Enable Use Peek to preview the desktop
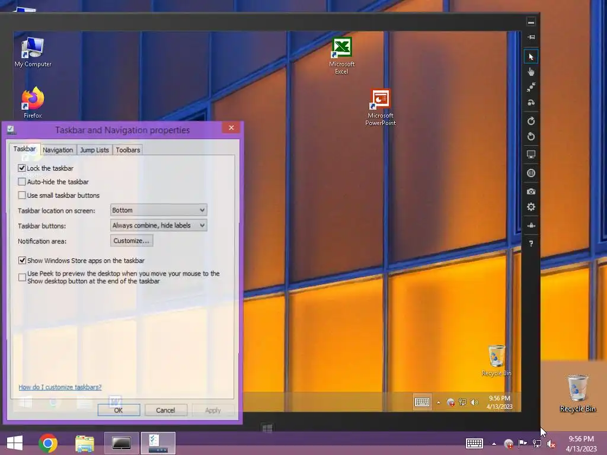 click(x=22, y=277)
